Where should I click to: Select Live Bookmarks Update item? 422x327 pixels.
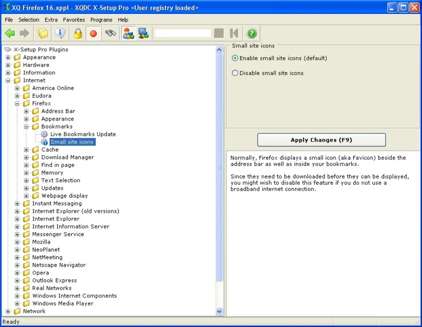pyautogui.click(x=83, y=134)
